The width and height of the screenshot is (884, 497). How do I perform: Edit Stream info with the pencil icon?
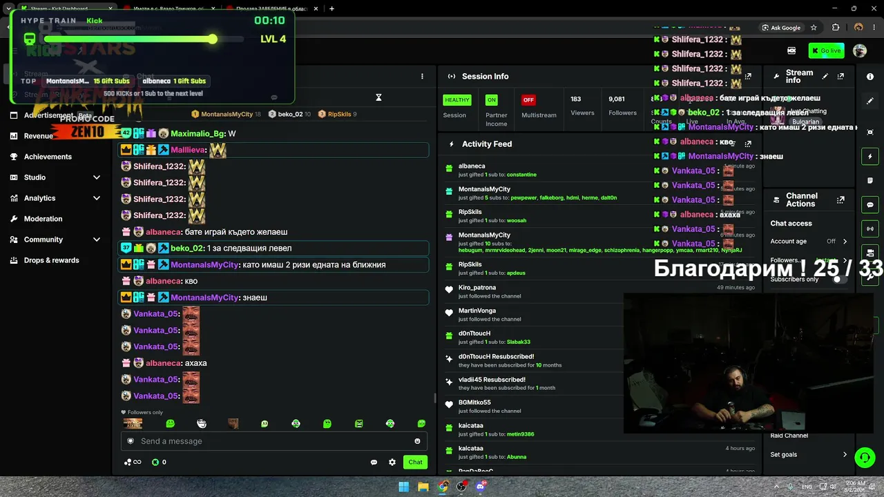[x=825, y=76]
